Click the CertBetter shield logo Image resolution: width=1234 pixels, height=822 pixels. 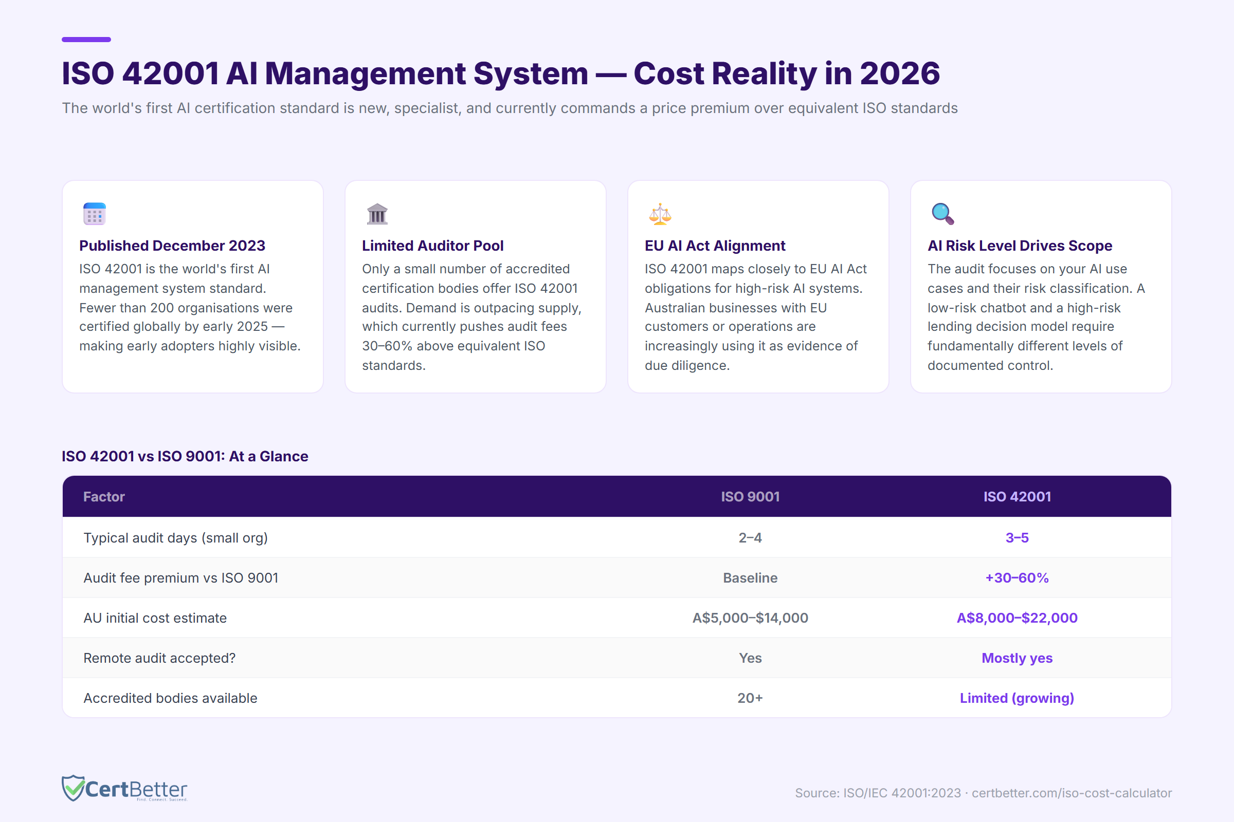coord(73,788)
